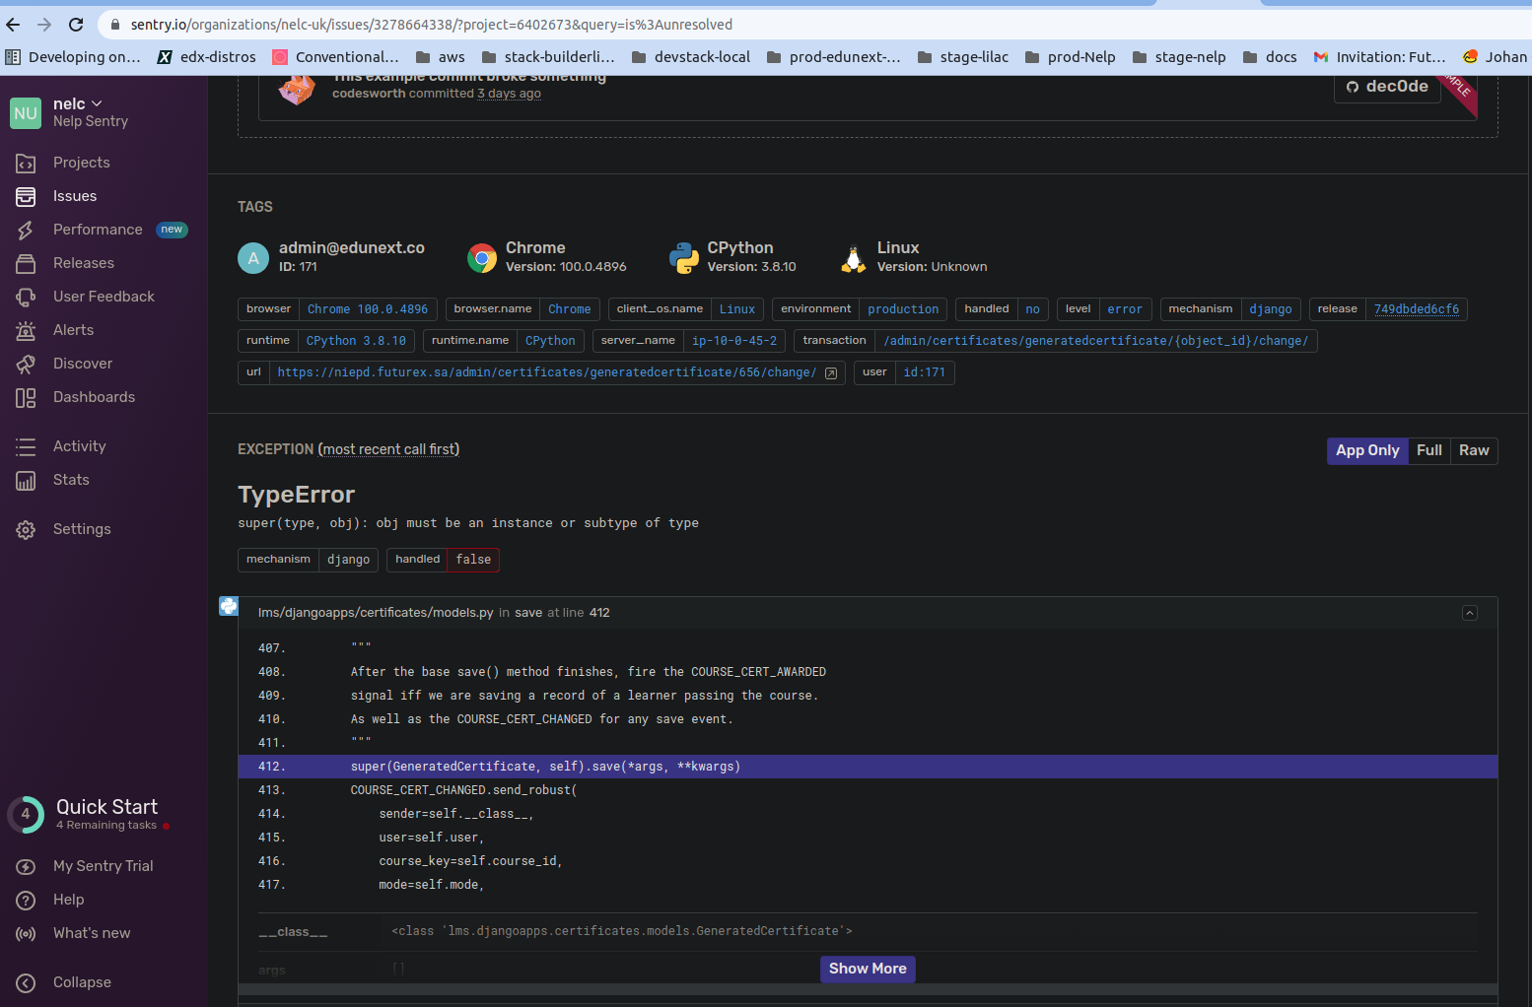Image resolution: width=1532 pixels, height=1007 pixels.
Task: Click the 3 days ago commit timestamp
Action: pos(509,94)
